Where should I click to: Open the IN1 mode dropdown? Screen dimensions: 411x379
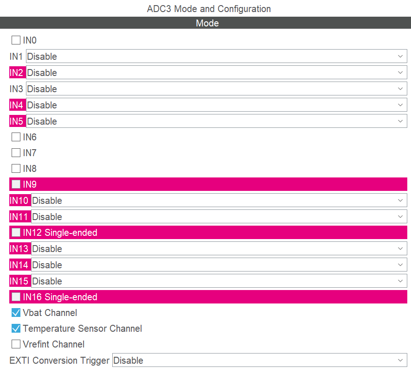216,57
